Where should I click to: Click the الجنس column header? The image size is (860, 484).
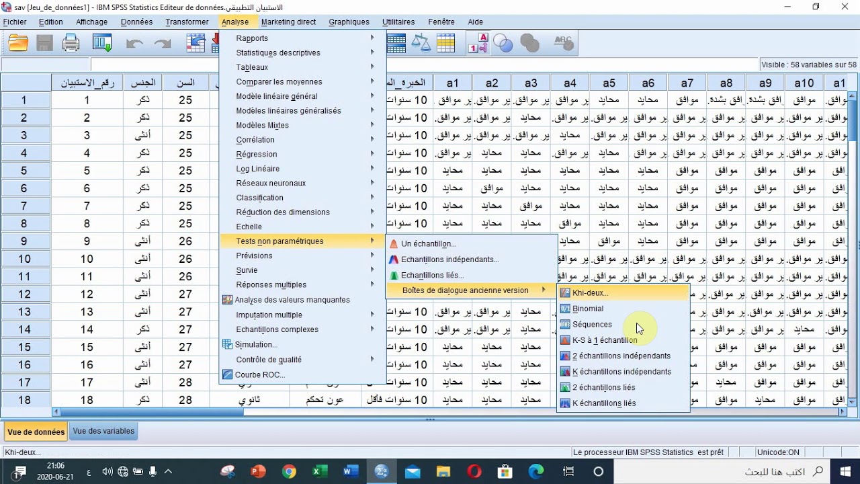142,83
